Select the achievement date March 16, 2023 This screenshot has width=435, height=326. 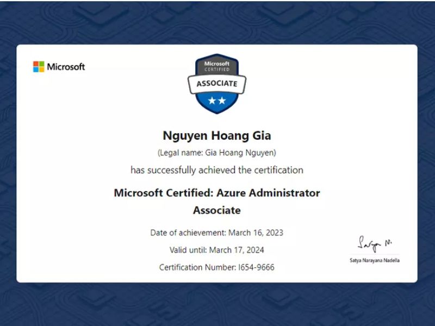click(x=256, y=233)
